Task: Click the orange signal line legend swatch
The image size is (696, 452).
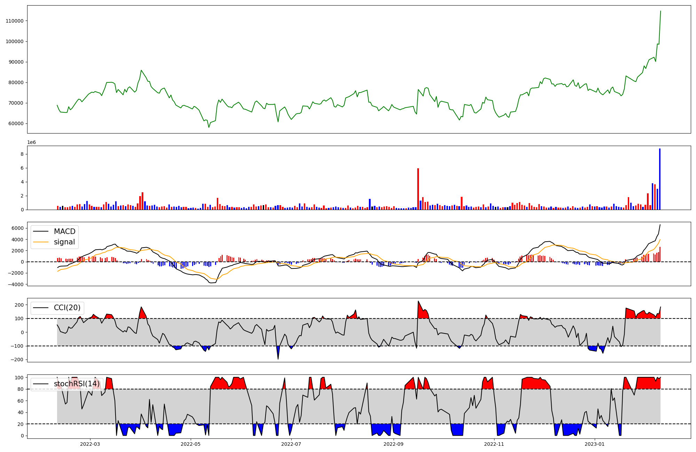Action: tap(41, 242)
